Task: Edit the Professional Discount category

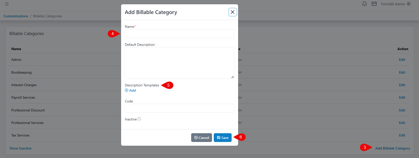Action: point(402,110)
